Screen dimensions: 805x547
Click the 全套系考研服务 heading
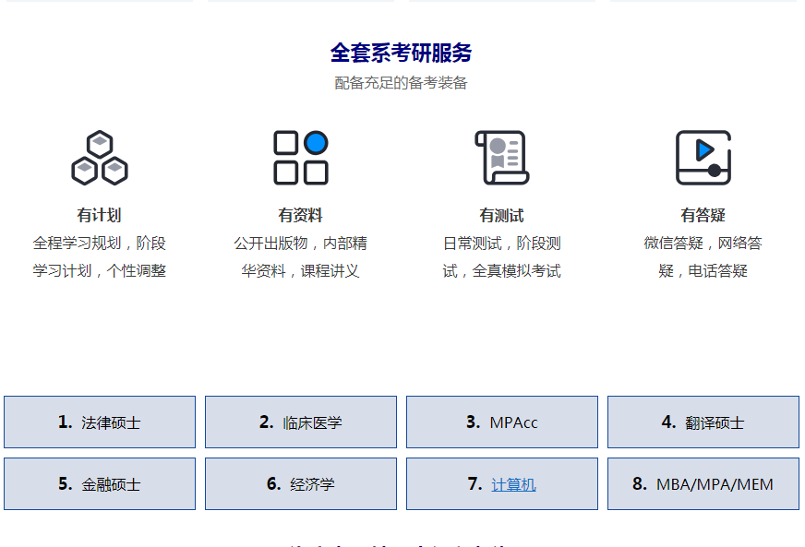(x=401, y=53)
